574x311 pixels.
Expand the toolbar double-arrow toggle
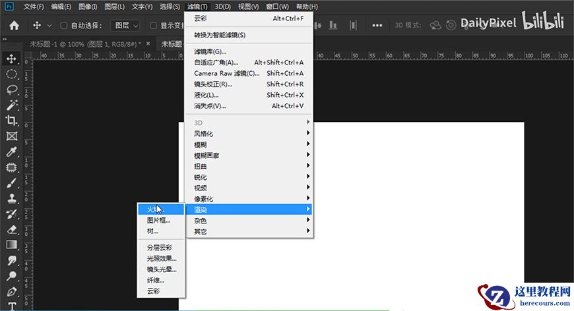click(5, 39)
